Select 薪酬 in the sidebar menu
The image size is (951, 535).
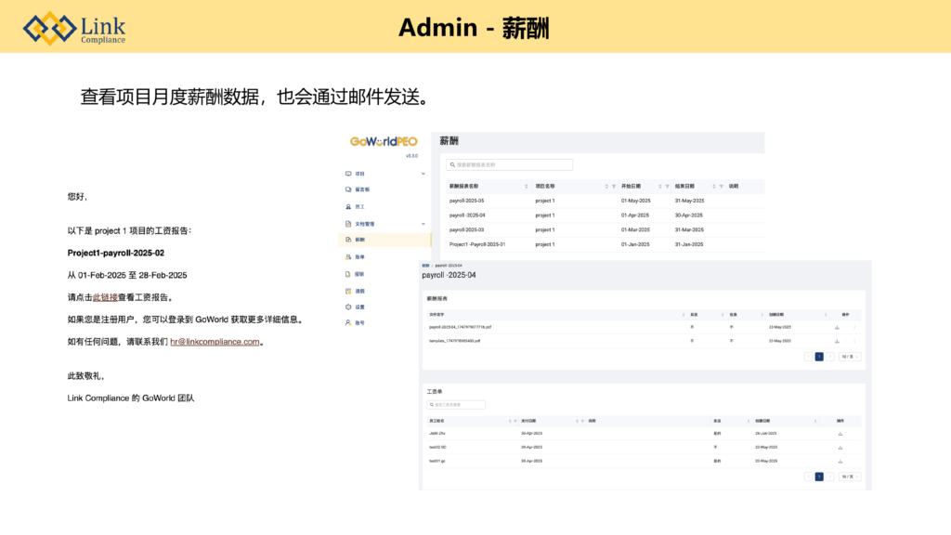coord(359,240)
